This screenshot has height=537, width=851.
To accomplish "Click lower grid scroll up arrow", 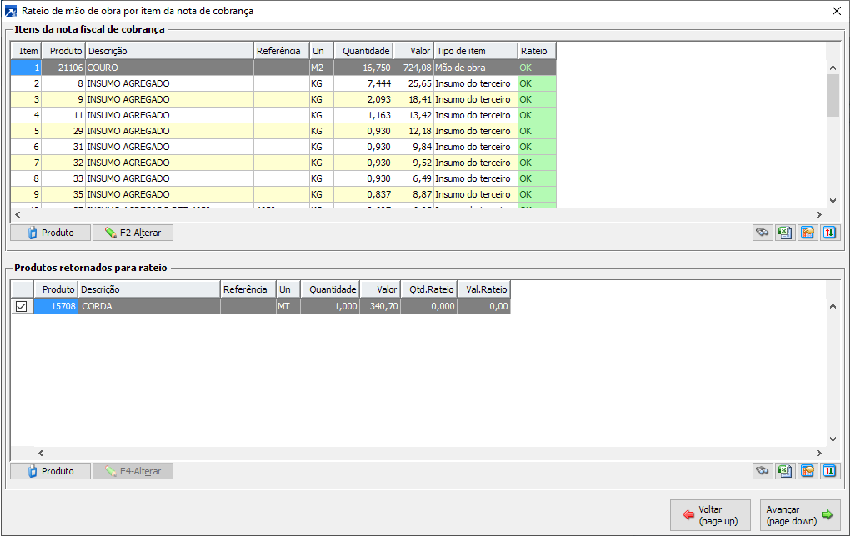I will point(833,306).
